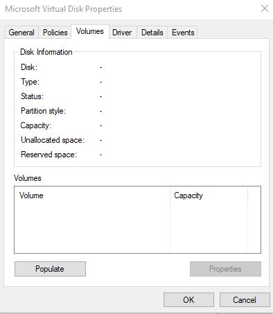The width and height of the screenshot is (273, 314).
Task: Click the 'Reserved space:' label
Action: [49, 155]
